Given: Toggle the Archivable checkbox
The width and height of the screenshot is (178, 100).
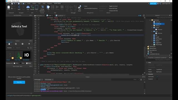Looking at the screenshot, I should pyautogui.click(x=157, y=77).
